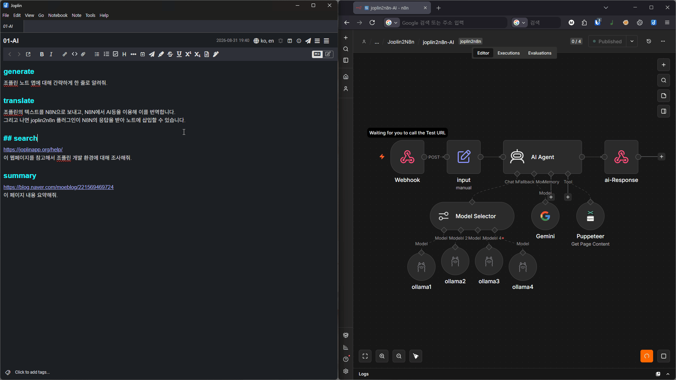The width and height of the screenshot is (676, 380).
Task: Toggle italic formatting in Joplin toolbar
Action: [x=51, y=54]
